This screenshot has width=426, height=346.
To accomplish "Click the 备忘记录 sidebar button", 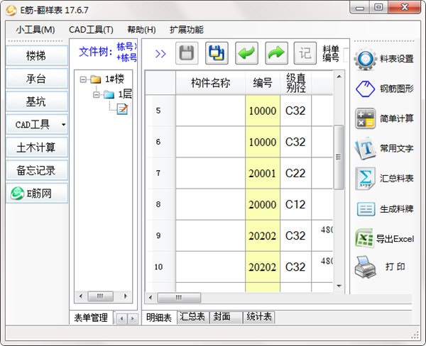I will (x=37, y=170).
